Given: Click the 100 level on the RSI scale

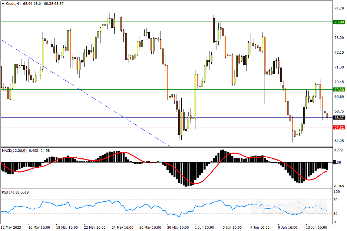Looking at the screenshot, I should coord(337,192).
